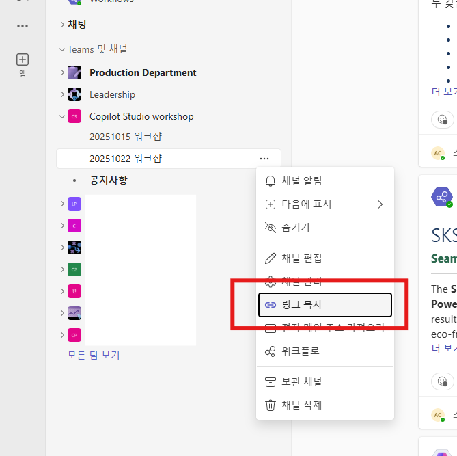The width and height of the screenshot is (457, 456).
Task: Expand the Production Department team chevron
Action: [62, 72]
